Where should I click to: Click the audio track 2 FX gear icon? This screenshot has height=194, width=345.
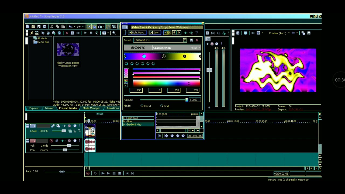[70, 141]
